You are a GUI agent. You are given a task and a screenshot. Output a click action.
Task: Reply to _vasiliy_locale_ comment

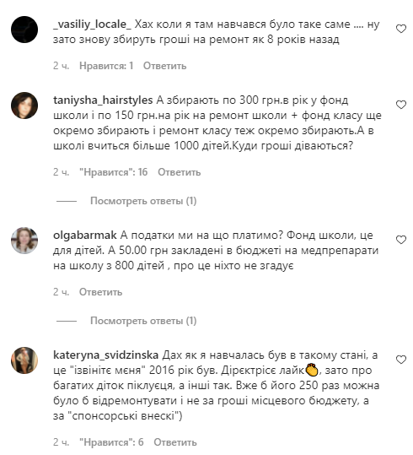pyautogui.click(x=164, y=66)
